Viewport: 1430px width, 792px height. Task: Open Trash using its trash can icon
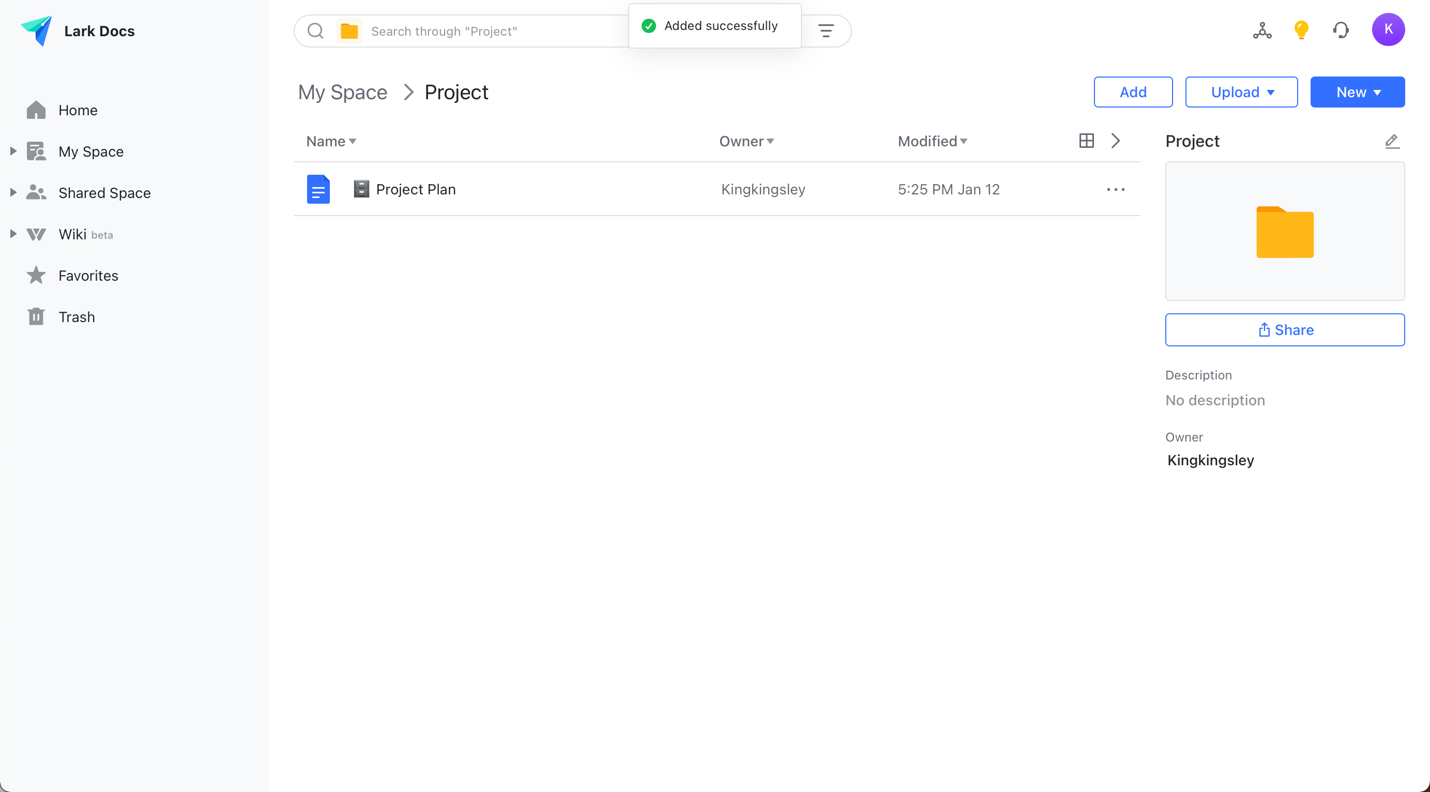36,316
